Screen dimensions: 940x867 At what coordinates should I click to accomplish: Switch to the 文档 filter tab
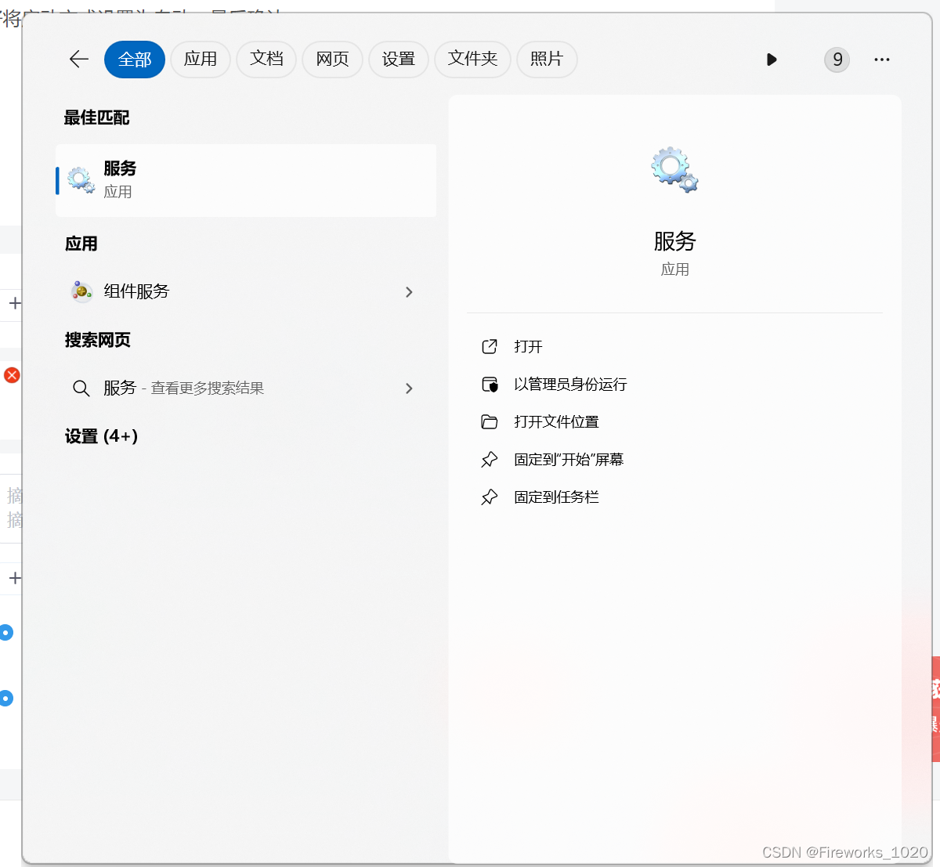pos(266,60)
